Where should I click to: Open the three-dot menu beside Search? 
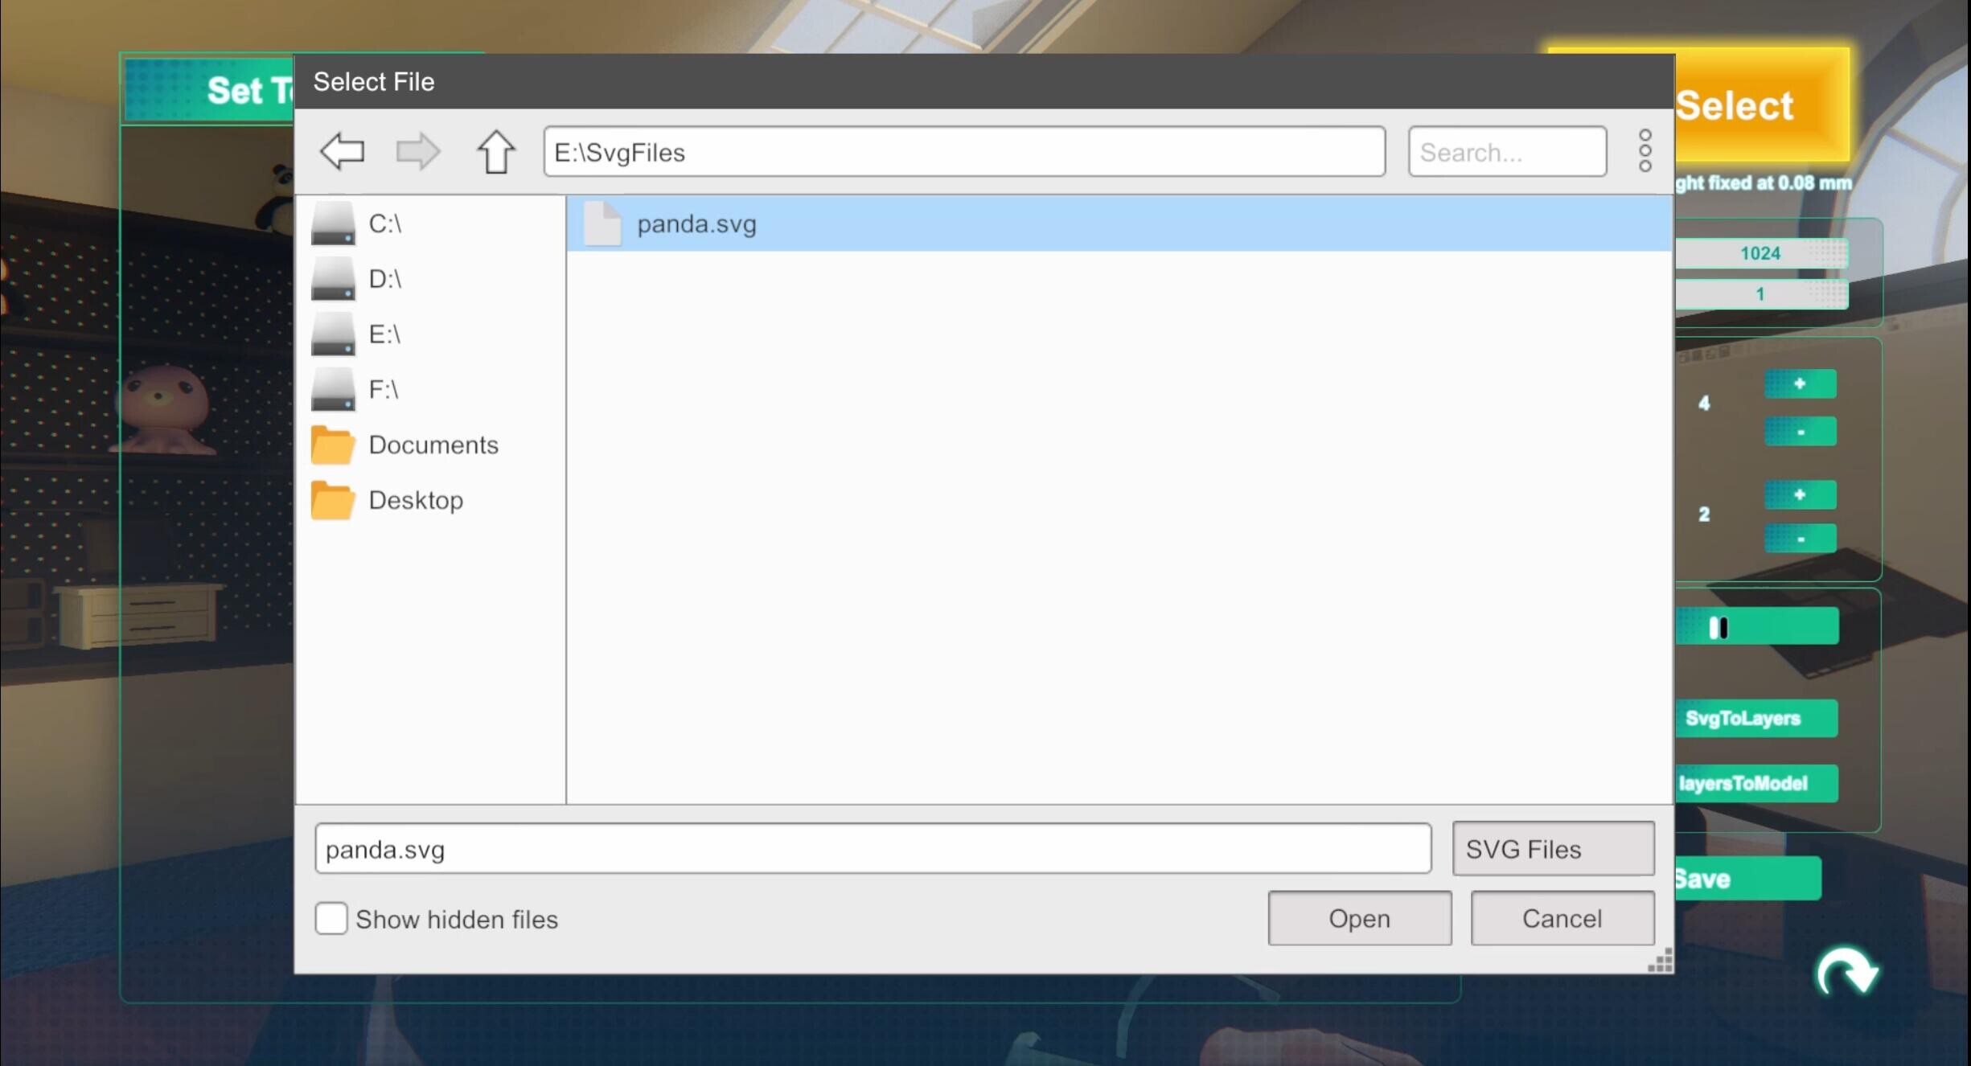1645,151
